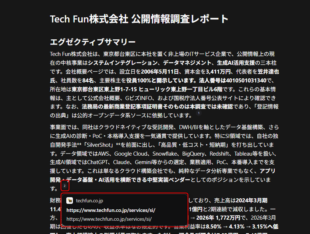
Task: Select the bold text 東京都台東区東上野1-7-15
Action: [104, 89]
